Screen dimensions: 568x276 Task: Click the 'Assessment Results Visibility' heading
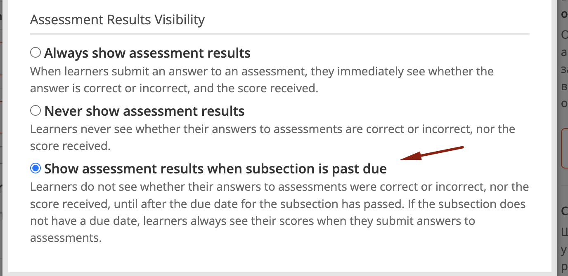coord(117,19)
